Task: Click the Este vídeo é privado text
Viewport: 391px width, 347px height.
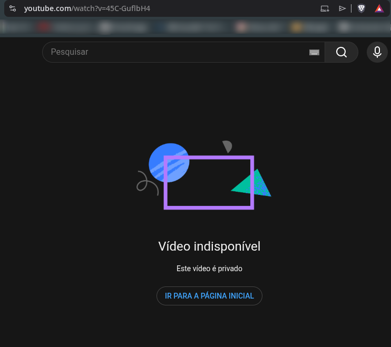Action: point(209,269)
